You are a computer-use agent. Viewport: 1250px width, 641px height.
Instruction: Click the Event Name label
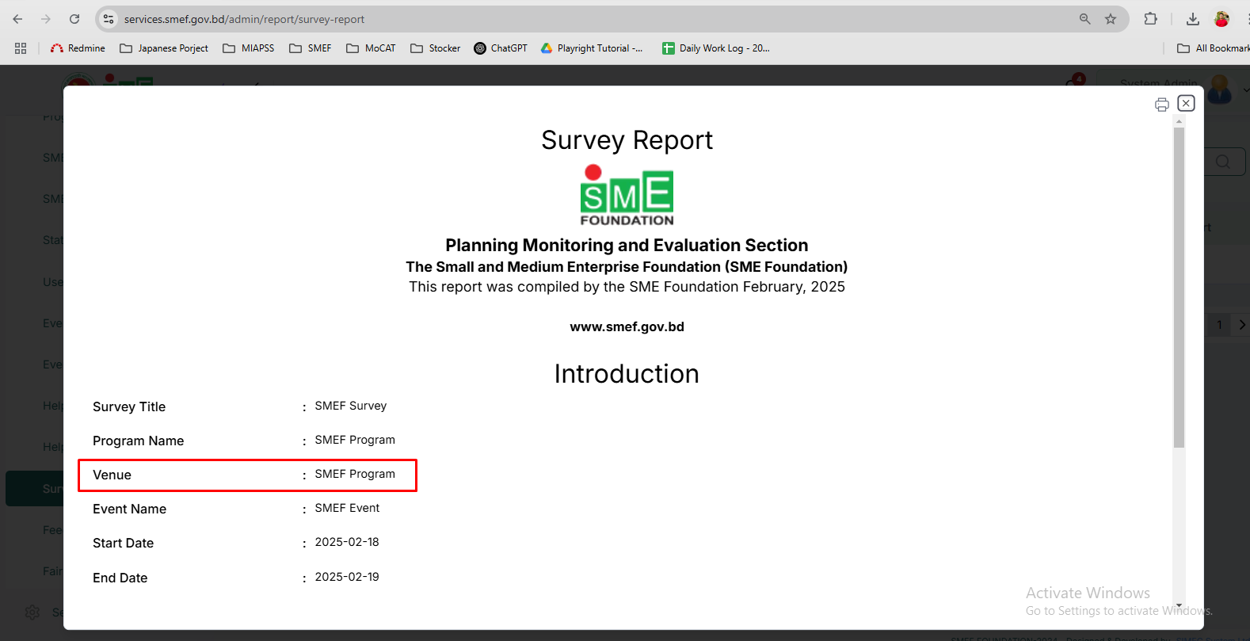pos(129,509)
